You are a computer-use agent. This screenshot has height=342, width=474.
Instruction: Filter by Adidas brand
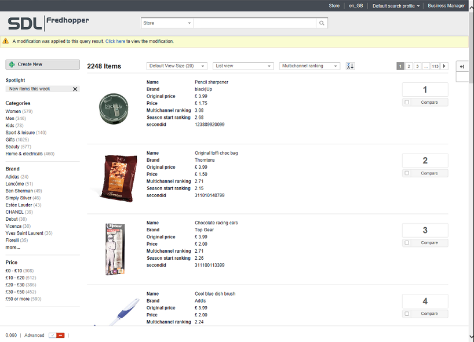(x=17, y=177)
